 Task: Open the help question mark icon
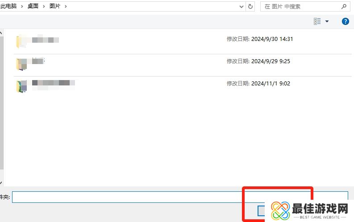click(x=345, y=21)
